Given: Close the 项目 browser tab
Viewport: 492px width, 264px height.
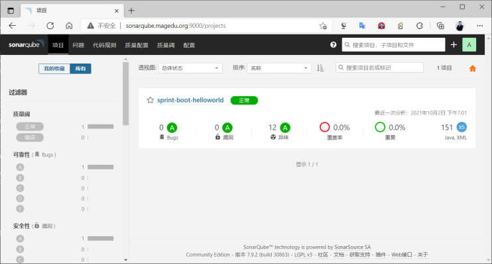Looking at the screenshot, I should (117, 11).
